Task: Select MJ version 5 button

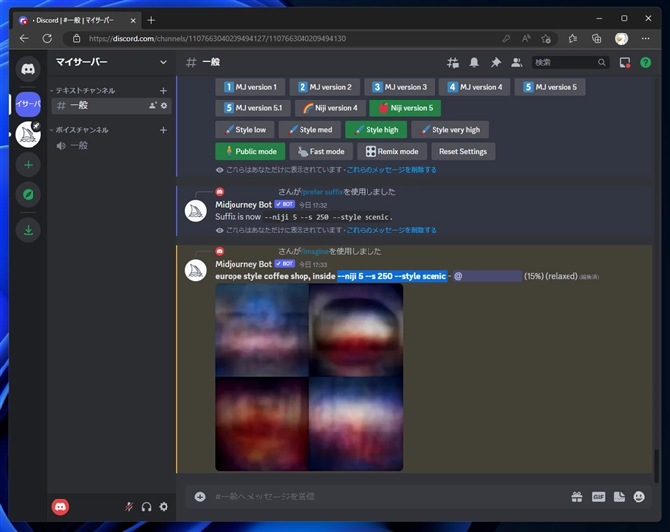Action: coord(551,87)
